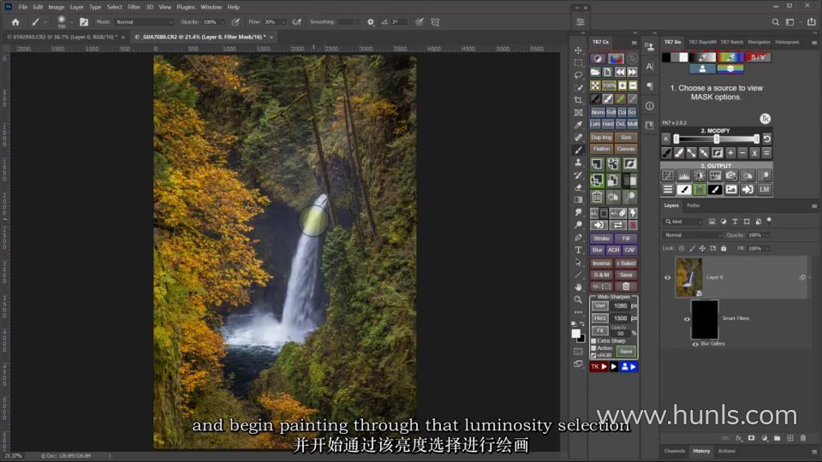The height and width of the screenshot is (462, 822).
Task: Click the ACR button
Action: pos(613,250)
